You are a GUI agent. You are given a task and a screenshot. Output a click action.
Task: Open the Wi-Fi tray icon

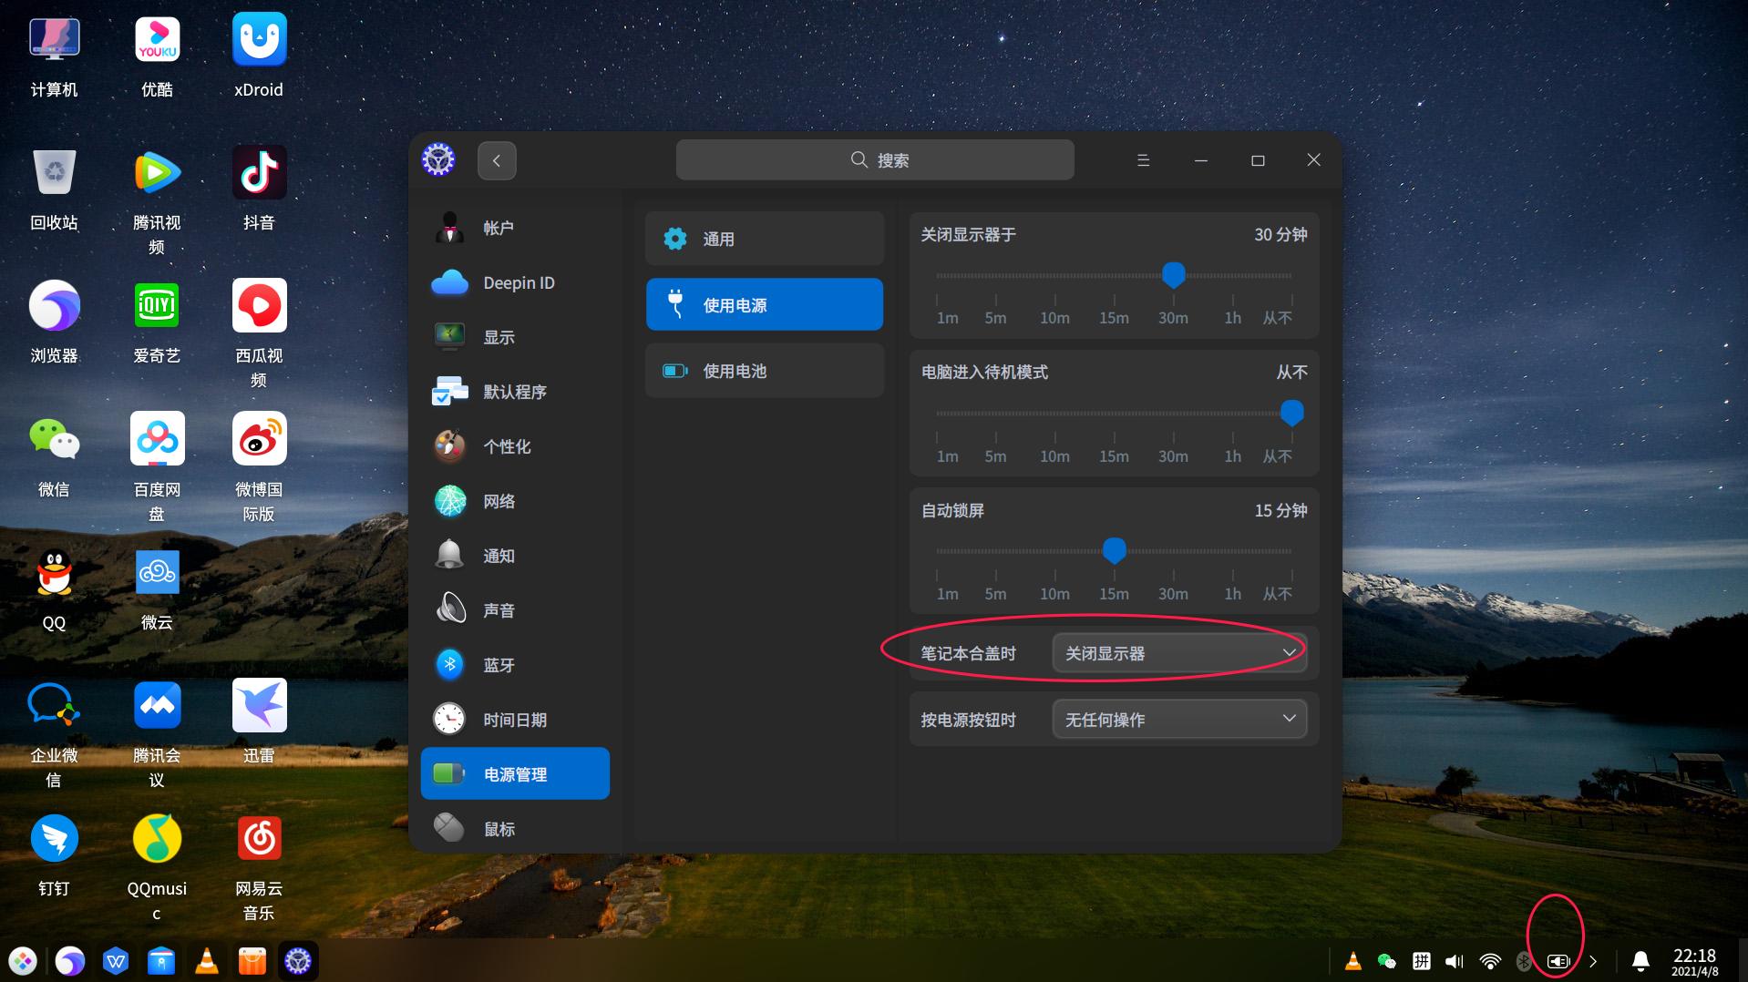(1490, 961)
